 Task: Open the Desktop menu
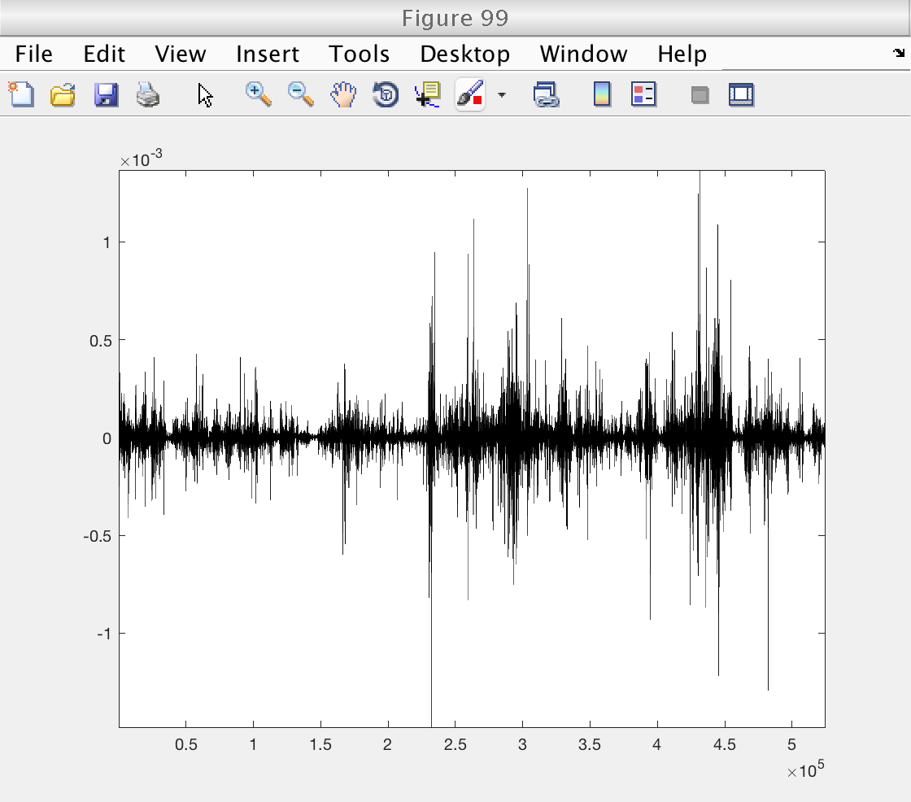(x=464, y=54)
